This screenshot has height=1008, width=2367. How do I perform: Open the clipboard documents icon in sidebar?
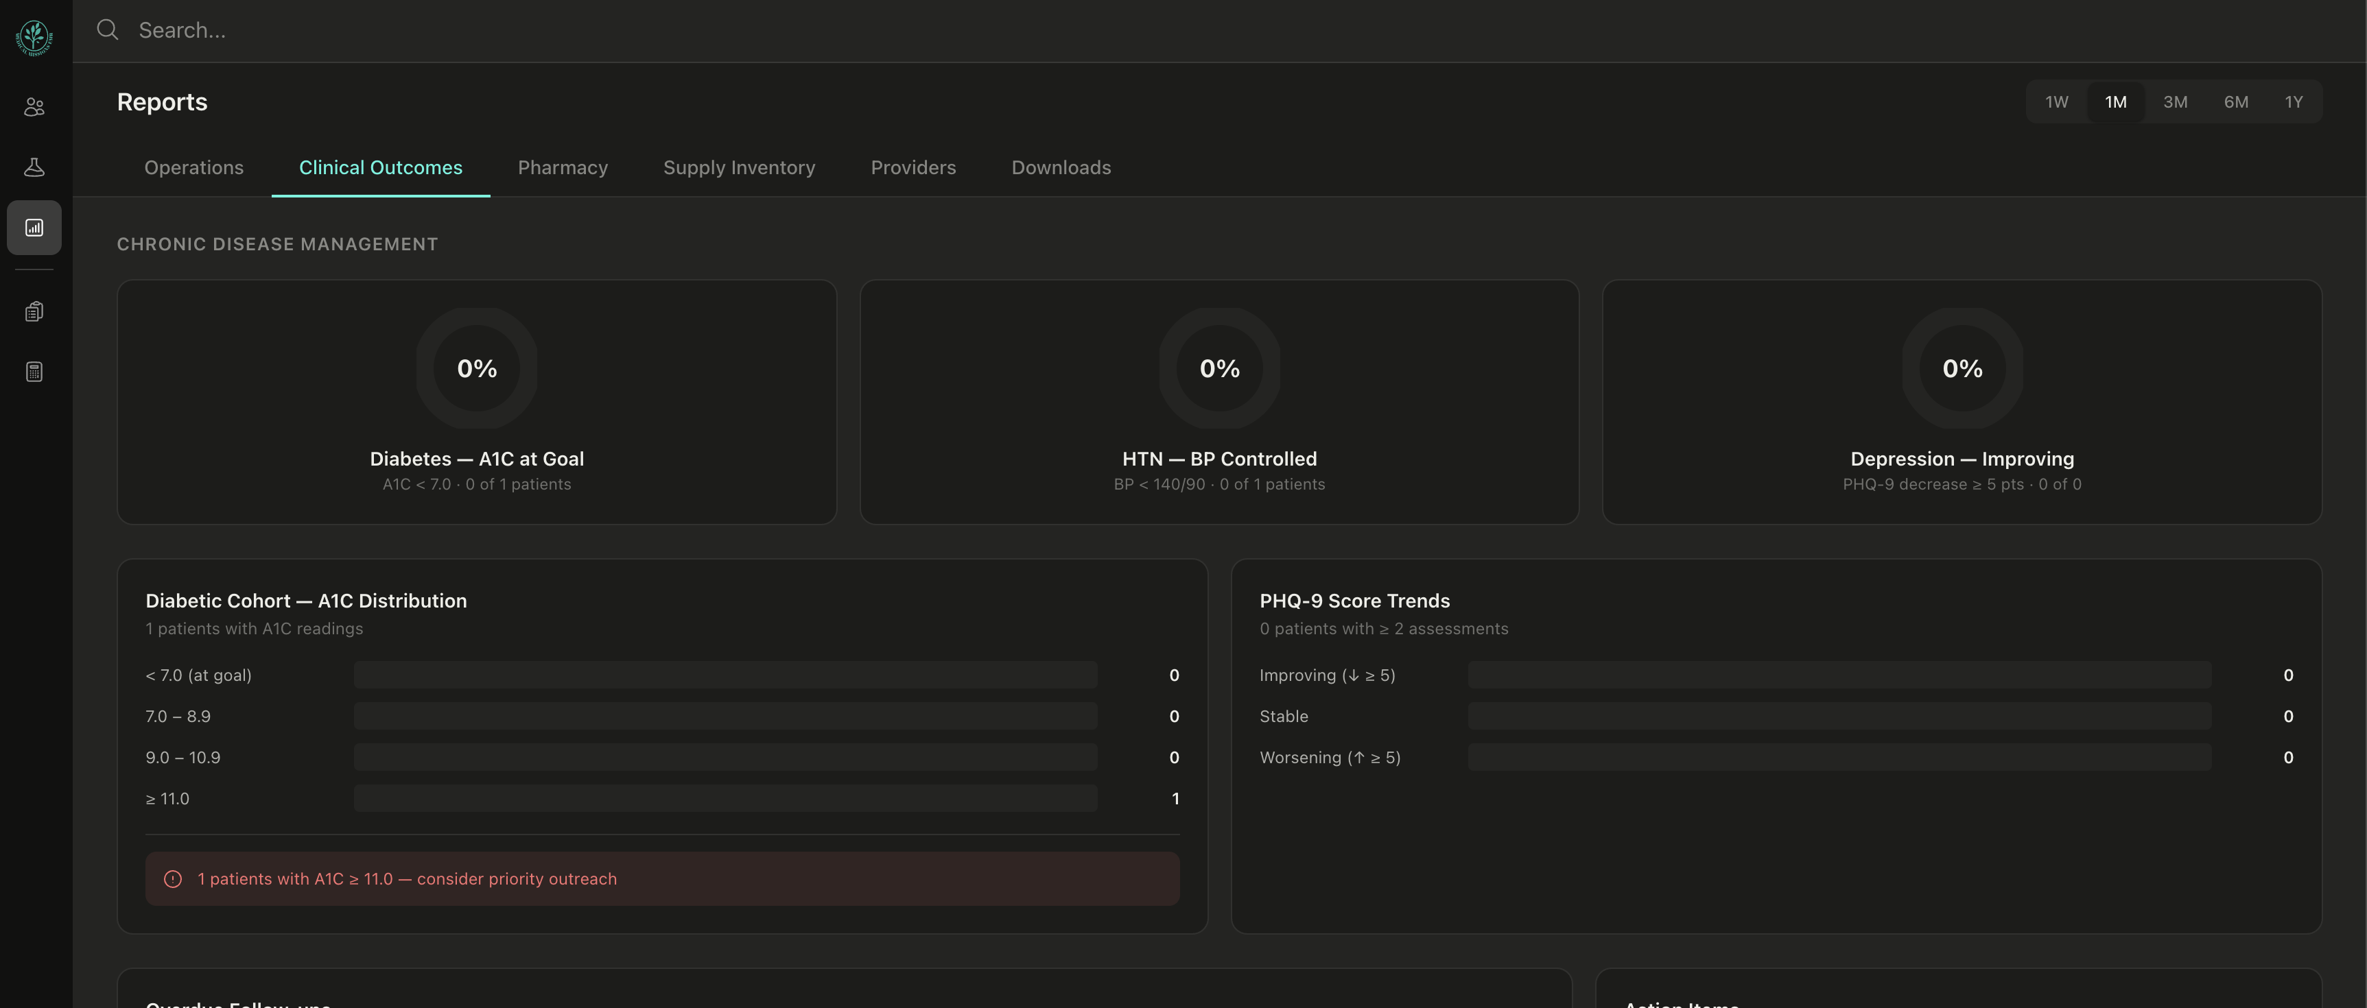pyautogui.click(x=34, y=312)
